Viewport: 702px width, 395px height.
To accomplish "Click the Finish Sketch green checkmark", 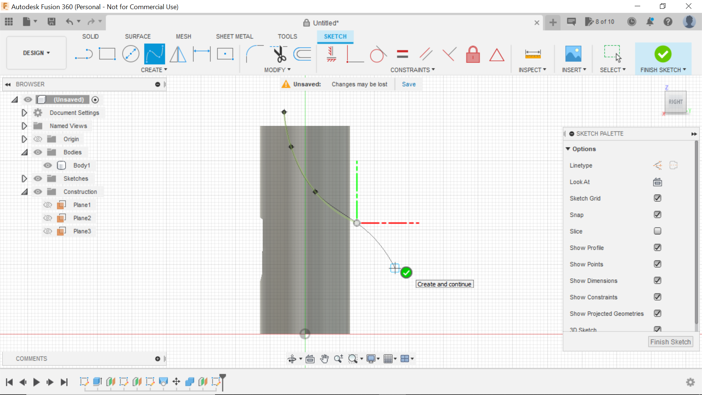I will tap(663, 54).
